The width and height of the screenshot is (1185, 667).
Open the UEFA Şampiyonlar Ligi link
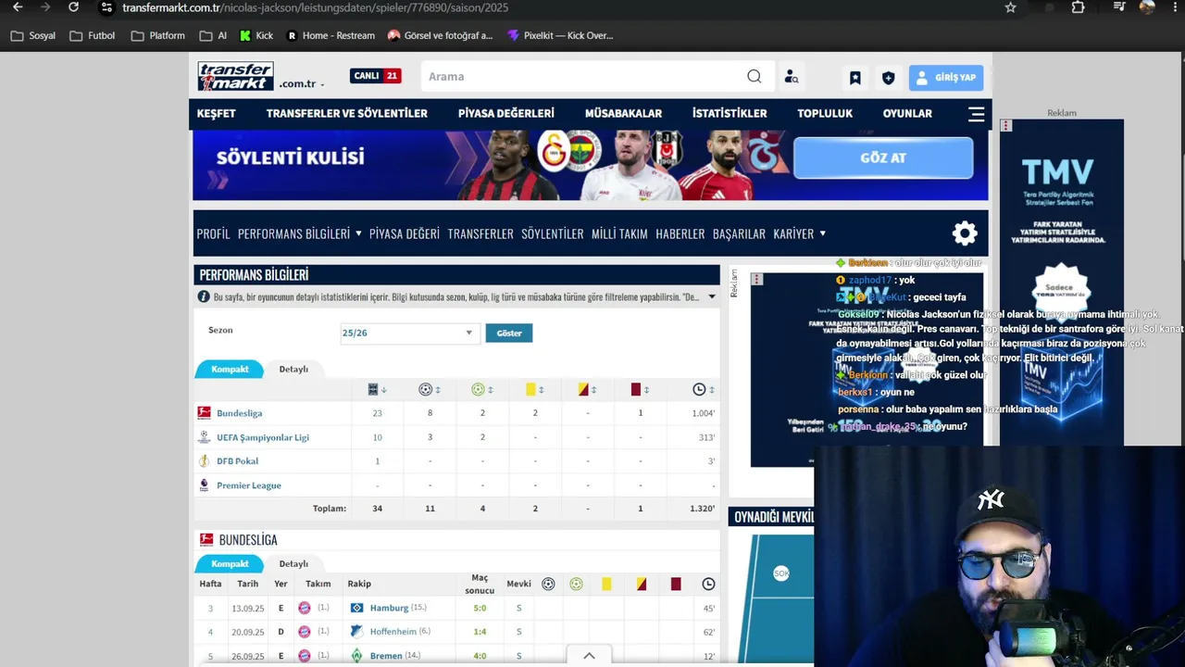263,437
